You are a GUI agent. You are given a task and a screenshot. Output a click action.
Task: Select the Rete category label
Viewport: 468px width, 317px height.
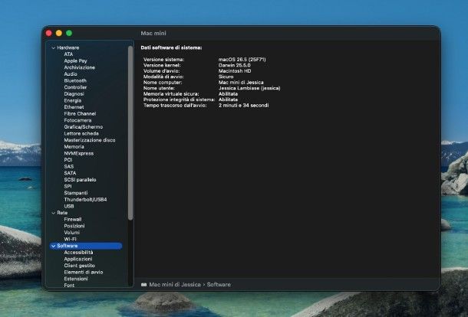click(62, 213)
